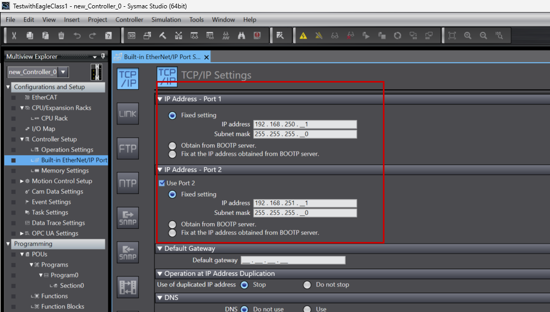The height and width of the screenshot is (312, 550).
Task: Select Port 1 Fixed setting radio button
Action: coord(172,115)
